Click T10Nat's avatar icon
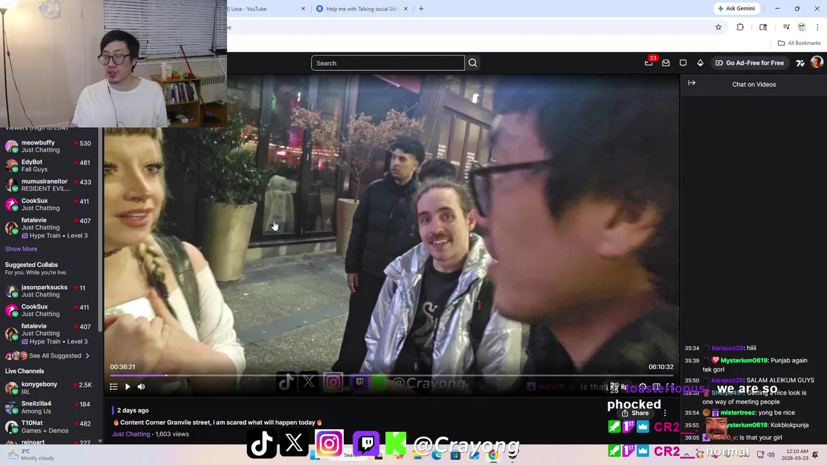The height and width of the screenshot is (465, 827). (x=12, y=426)
